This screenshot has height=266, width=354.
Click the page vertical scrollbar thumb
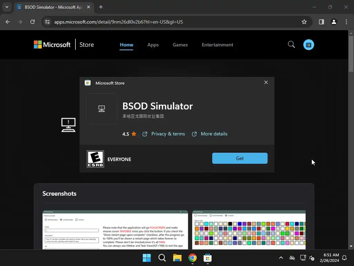tap(351, 54)
